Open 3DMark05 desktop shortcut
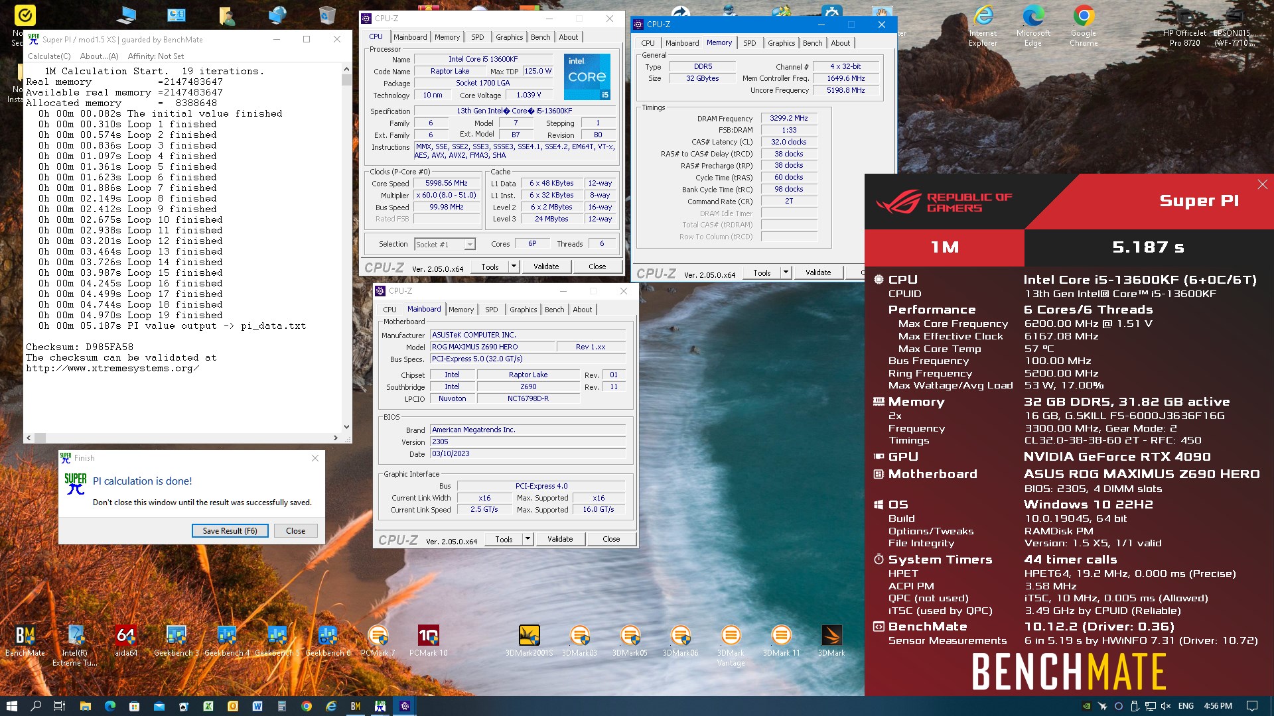 pyautogui.click(x=630, y=640)
